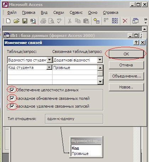The image size is (149, 162).
Task: Click the Відомості пр... table header
Action: 86,141
